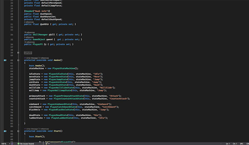Click the "Die" string literal

pos(96,115)
